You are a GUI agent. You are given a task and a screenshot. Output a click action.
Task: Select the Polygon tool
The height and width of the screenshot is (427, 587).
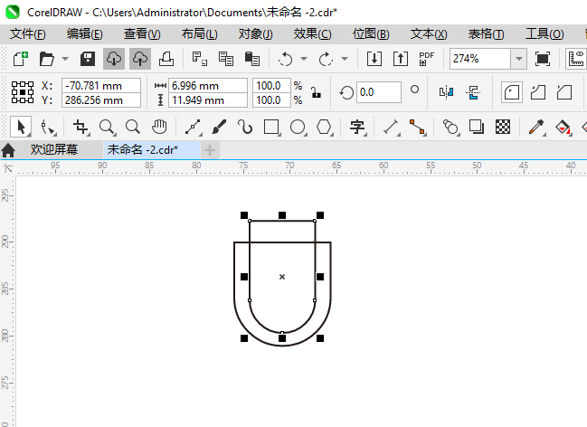324,127
